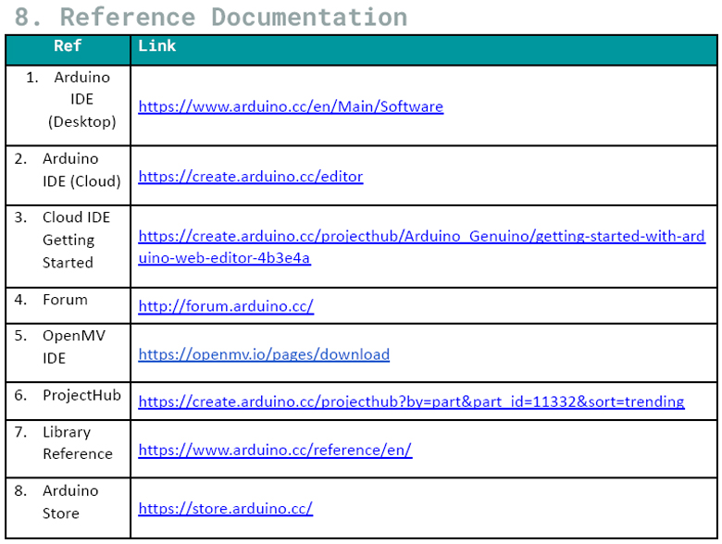Click the 'Link' column header
Viewport: 722px width, 544px height.
click(x=156, y=46)
